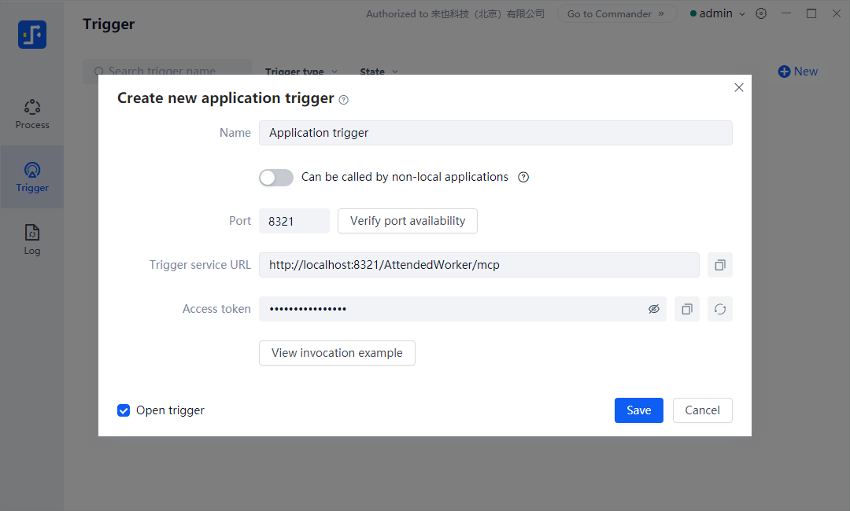Screen dimensions: 850x511
Task: Regenerate the access token
Action: (x=719, y=309)
